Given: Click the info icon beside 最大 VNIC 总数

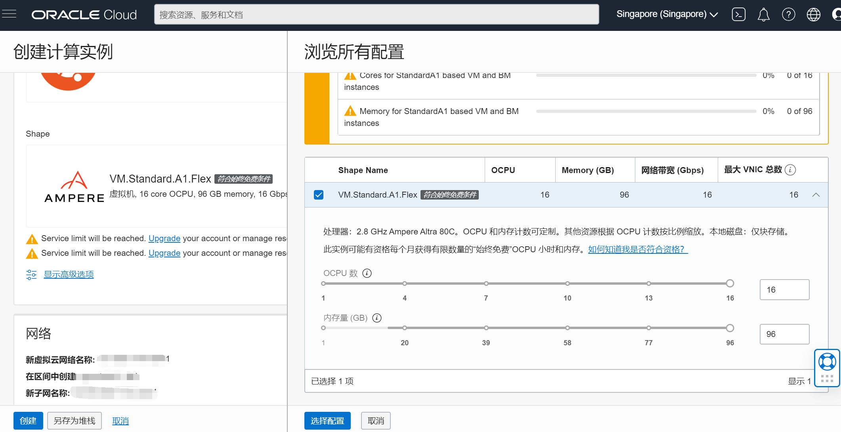Looking at the screenshot, I should pos(790,170).
